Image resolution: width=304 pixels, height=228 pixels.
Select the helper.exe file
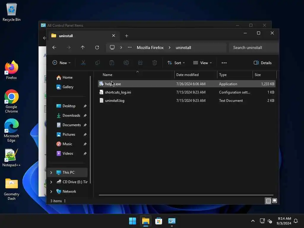pos(186,84)
